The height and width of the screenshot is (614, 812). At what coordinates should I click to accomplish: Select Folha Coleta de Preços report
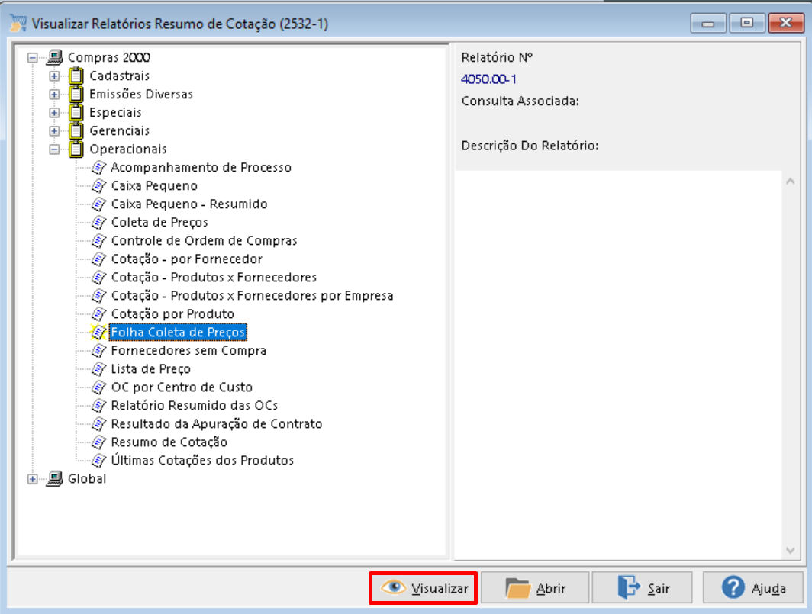pos(178,332)
